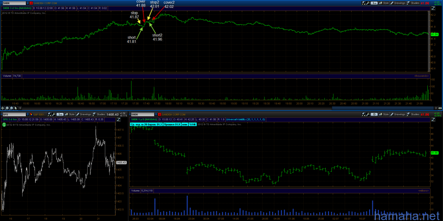
Task: Open the share/flask icon in daily chart toolbar
Action: click(364, 115)
